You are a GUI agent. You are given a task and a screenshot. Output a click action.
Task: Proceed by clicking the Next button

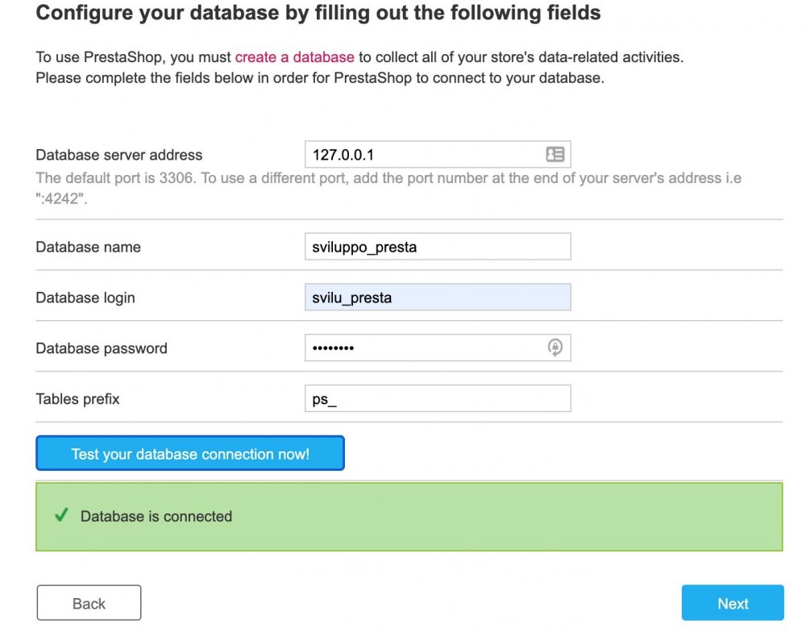click(x=732, y=603)
